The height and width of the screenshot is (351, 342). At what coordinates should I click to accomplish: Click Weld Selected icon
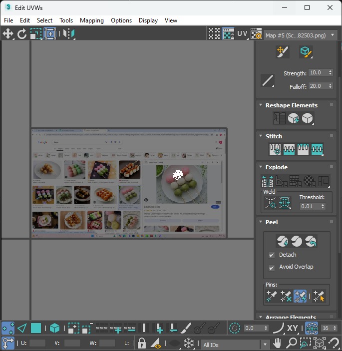tap(285, 203)
